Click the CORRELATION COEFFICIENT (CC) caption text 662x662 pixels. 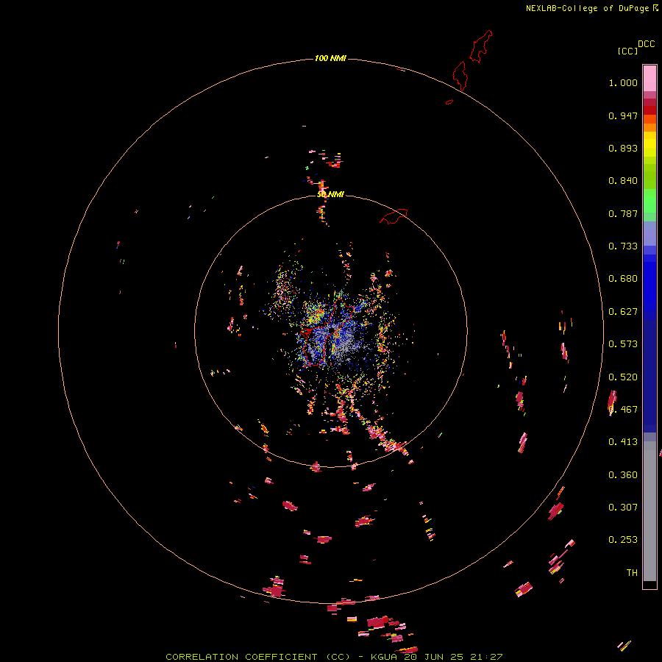(257, 657)
